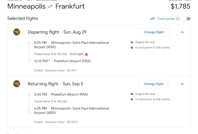
Task: Click the Selected flights heading
Action: click(x=23, y=19)
